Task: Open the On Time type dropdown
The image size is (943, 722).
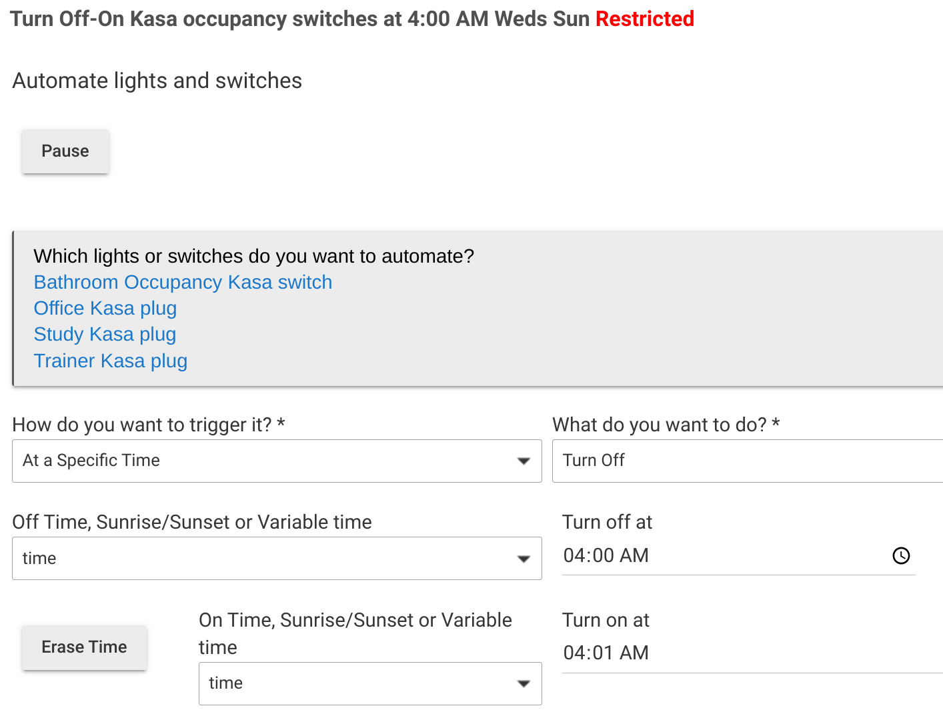Action: [x=370, y=683]
